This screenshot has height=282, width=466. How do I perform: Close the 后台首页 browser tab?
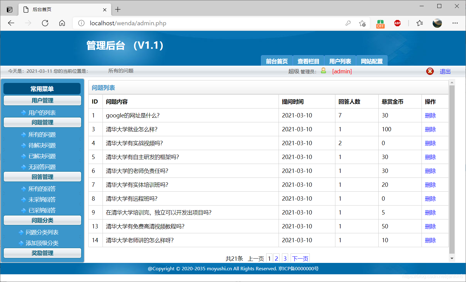(x=105, y=10)
